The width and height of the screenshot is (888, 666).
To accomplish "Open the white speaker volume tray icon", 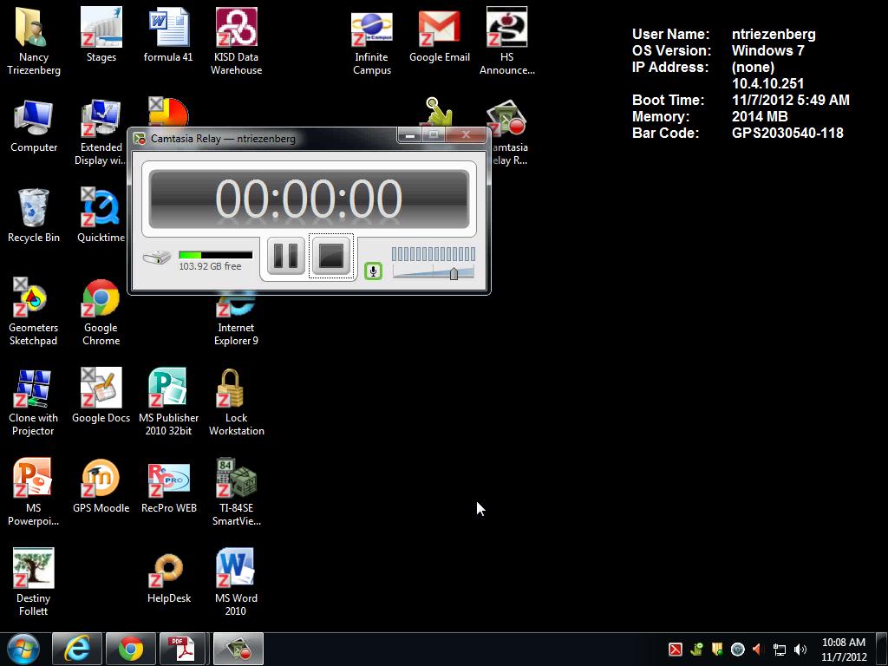I will (x=800, y=650).
